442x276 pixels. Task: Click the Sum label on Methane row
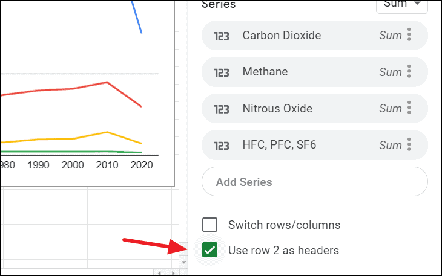[x=390, y=72]
